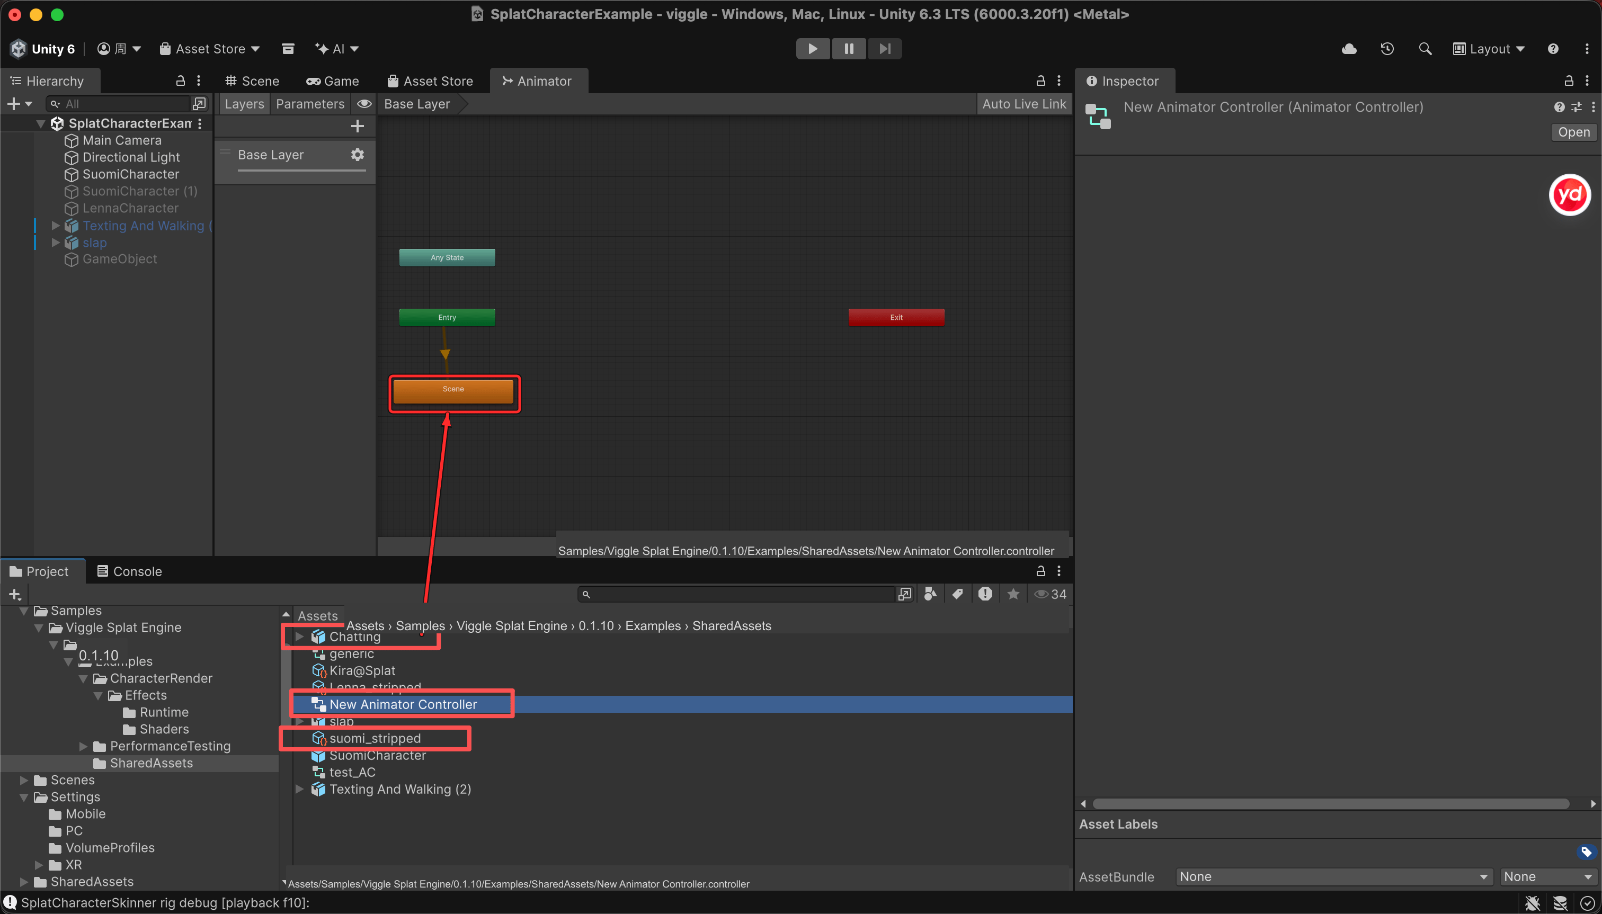
Task: Open search in Unity Search window icon
Action: click(x=904, y=594)
